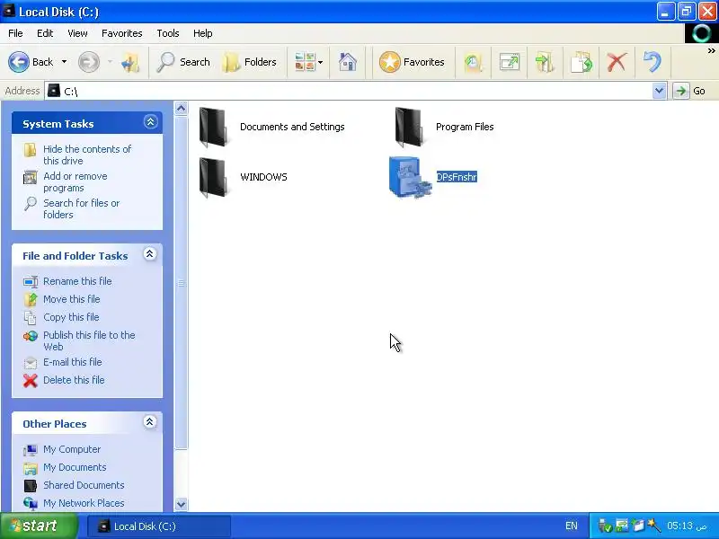719x539 pixels.
Task: Click the greyed-out Forward arrow button
Action: point(88,62)
